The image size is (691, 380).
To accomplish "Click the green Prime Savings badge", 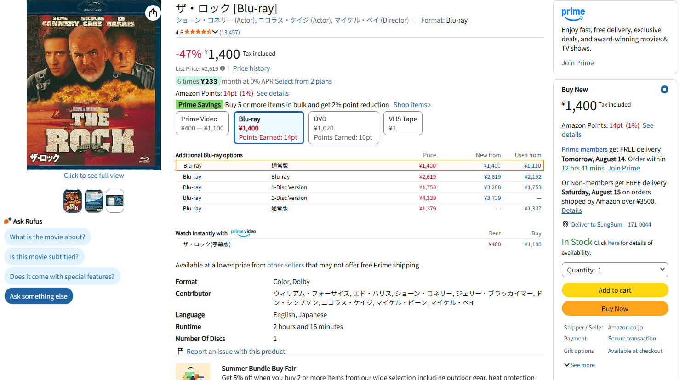I will click(199, 105).
